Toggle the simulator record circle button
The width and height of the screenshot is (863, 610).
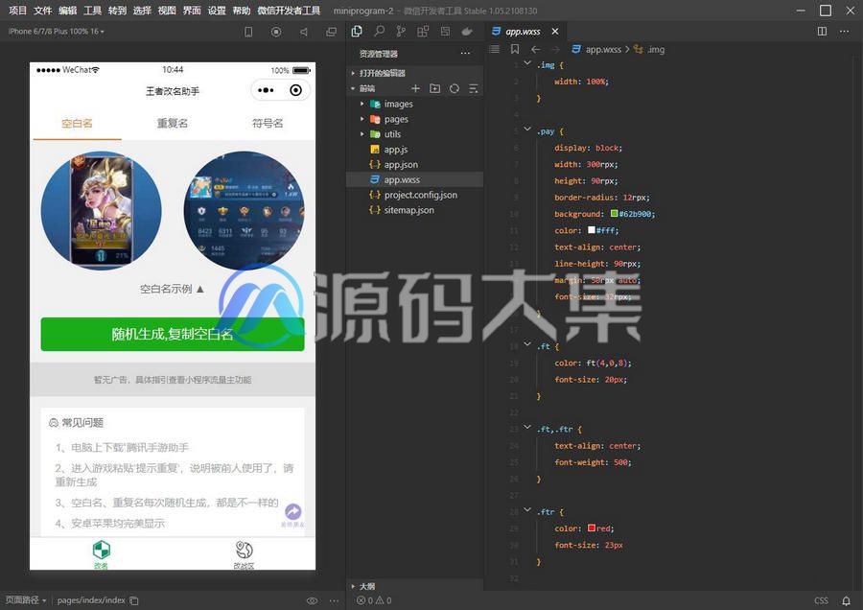coord(276,32)
